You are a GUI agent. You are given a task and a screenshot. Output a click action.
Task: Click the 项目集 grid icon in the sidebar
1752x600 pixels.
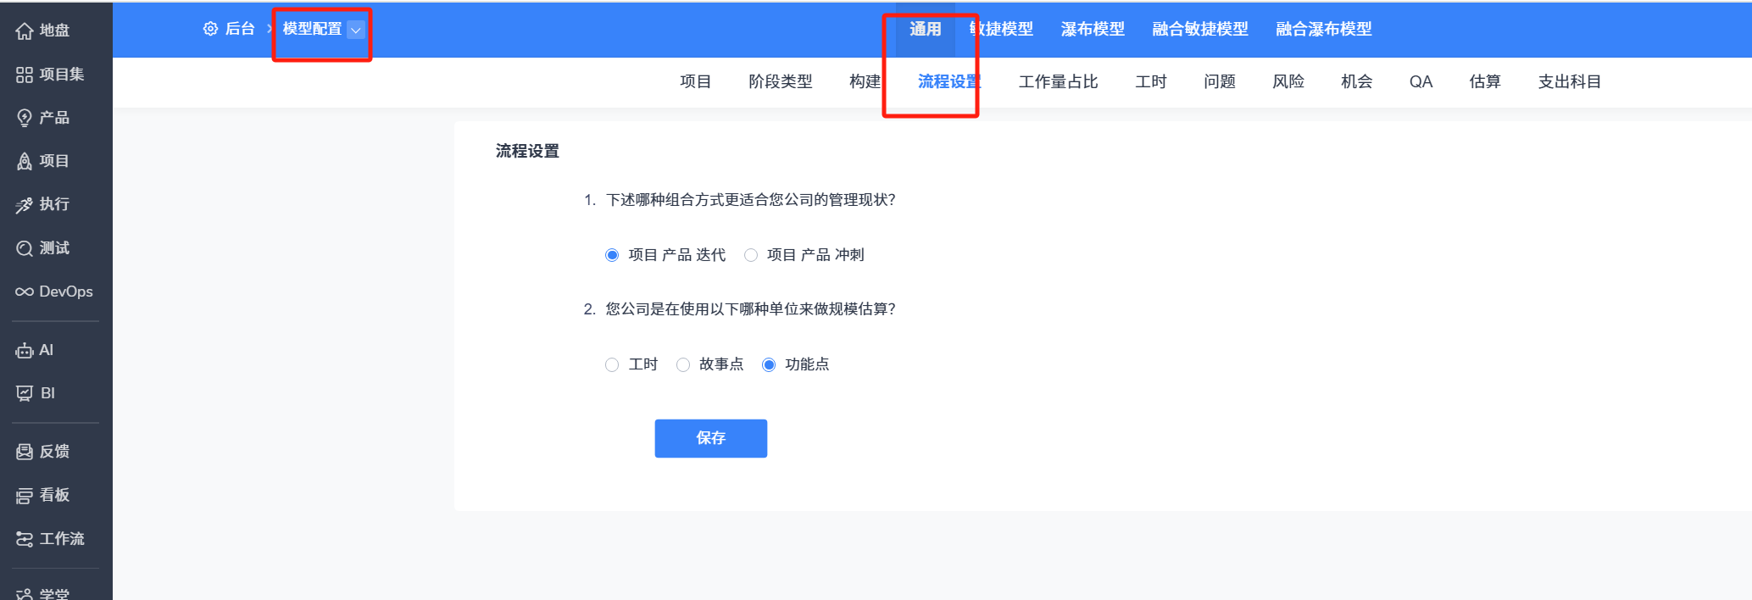(25, 75)
